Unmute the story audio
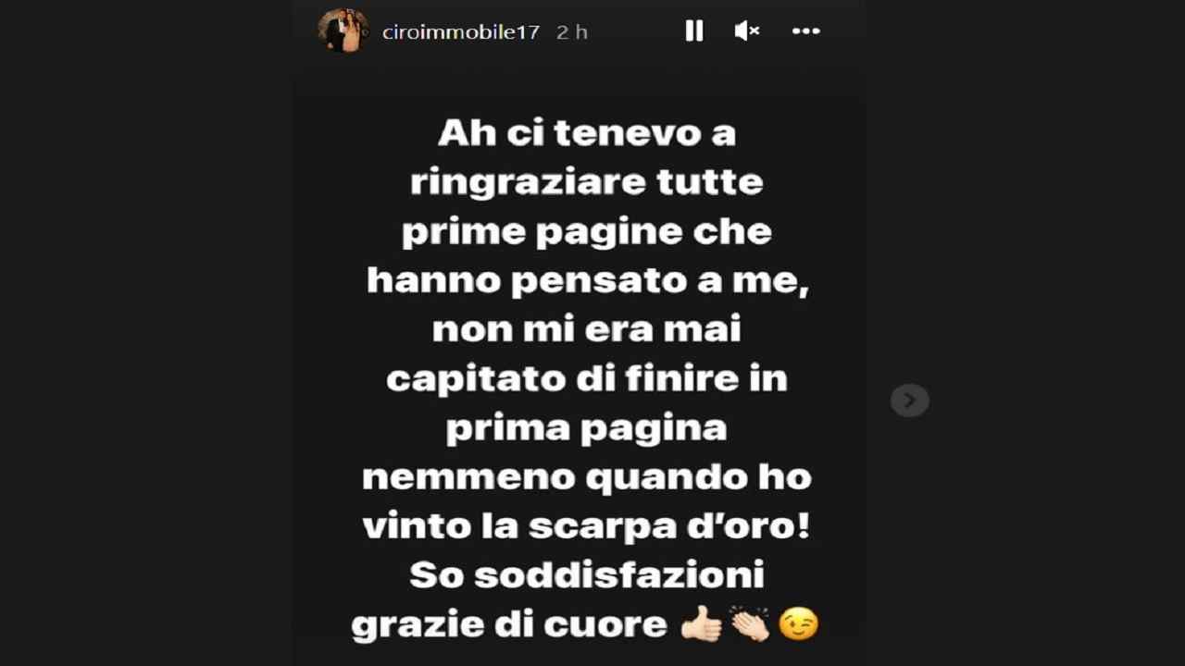1185x666 pixels. pyautogui.click(x=746, y=31)
